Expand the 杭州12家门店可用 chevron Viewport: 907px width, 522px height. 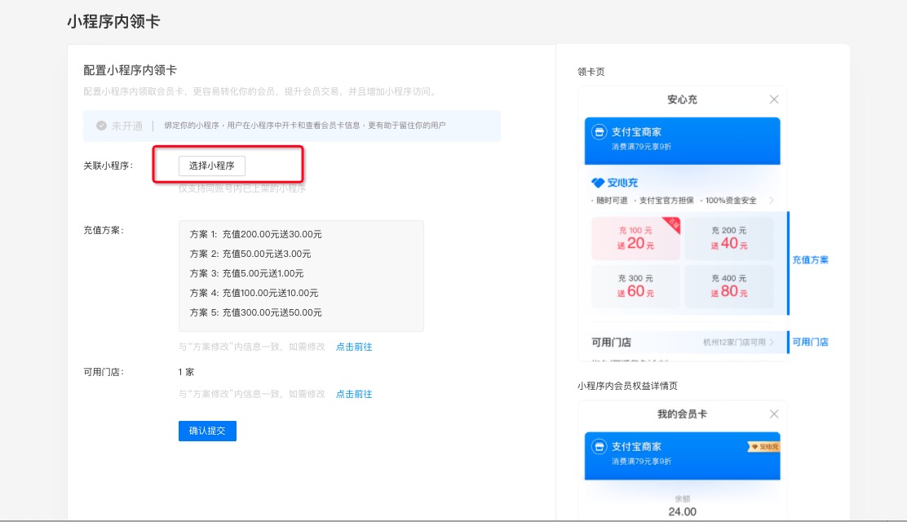pyautogui.click(x=771, y=342)
